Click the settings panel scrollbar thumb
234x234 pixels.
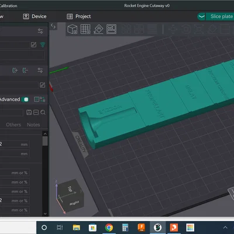pos(45,141)
